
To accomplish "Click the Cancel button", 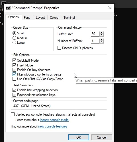I will pyautogui.click(x=102, y=137).
